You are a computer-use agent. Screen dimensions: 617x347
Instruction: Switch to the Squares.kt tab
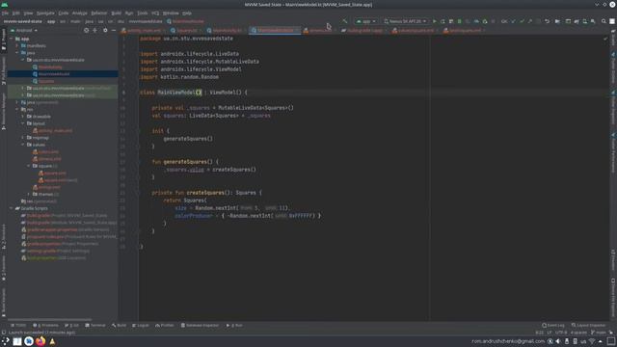[x=186, y=30]
